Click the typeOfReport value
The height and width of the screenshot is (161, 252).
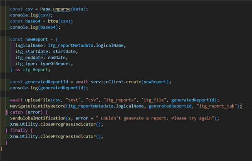(56, 63)
